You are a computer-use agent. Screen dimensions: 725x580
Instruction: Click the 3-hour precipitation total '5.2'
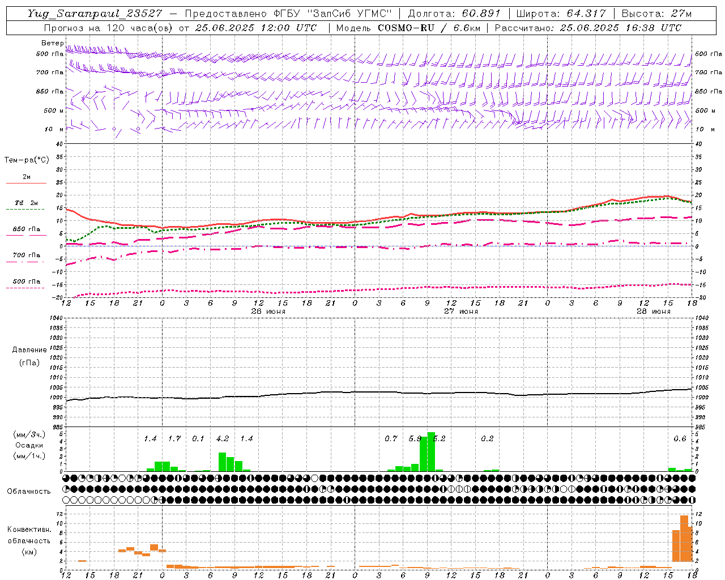(440, 439)
